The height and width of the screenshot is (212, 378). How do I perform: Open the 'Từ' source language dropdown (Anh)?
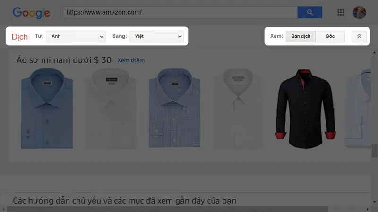76,36
